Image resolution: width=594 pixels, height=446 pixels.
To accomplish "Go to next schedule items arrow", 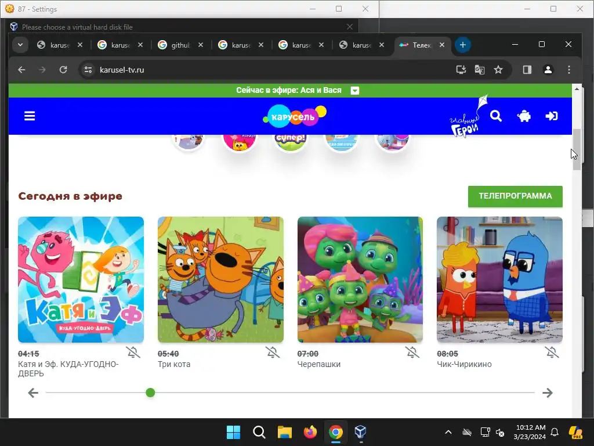I will pos(548,393).
